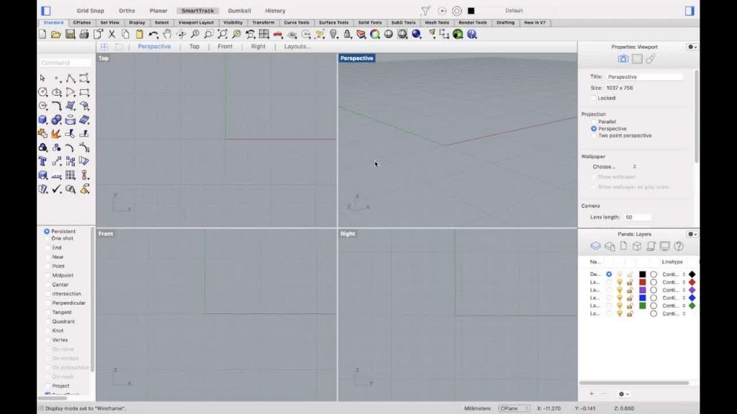Click the Save disk icon in toolbar

(x=70, y=34)
